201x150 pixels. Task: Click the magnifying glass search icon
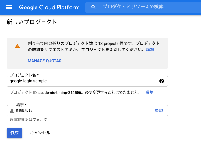(93, 7)
